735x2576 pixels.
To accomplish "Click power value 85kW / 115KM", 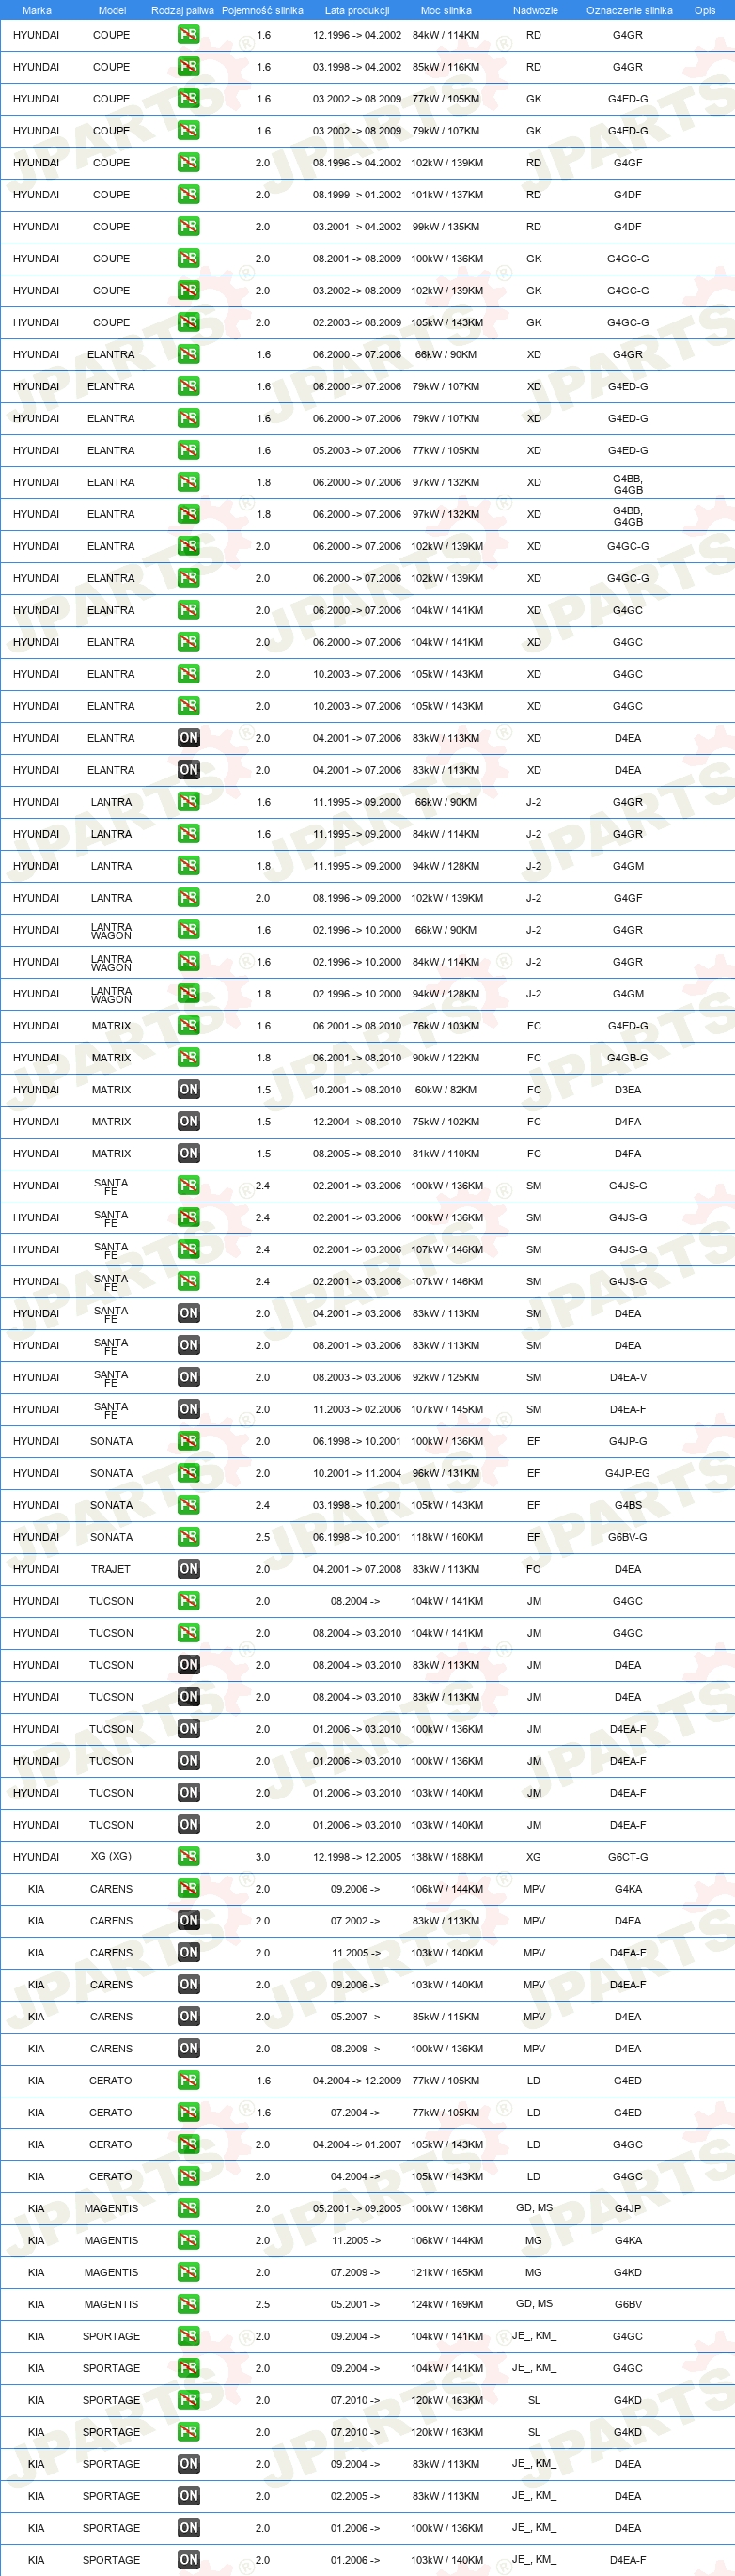I will tap(447, 2017).
